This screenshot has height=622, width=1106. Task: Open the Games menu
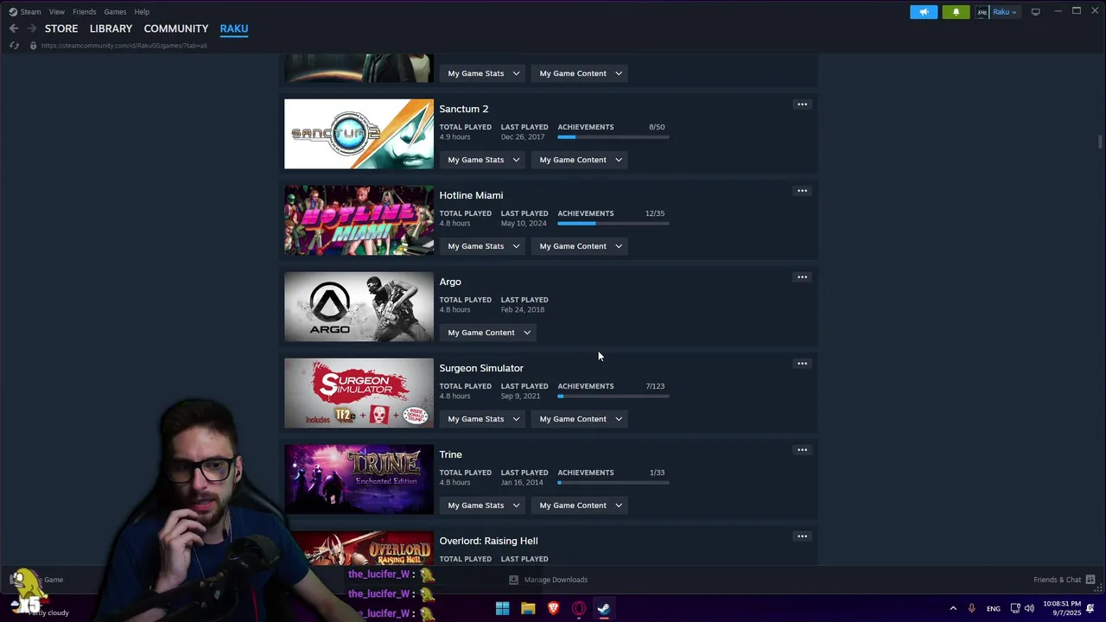115,12
